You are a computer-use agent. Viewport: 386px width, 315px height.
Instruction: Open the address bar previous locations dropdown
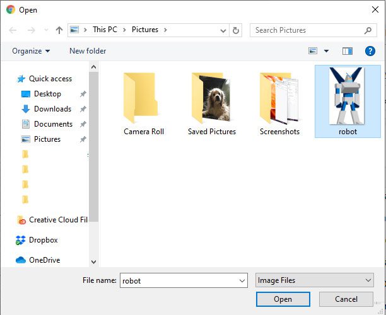[x=223, y=30]
